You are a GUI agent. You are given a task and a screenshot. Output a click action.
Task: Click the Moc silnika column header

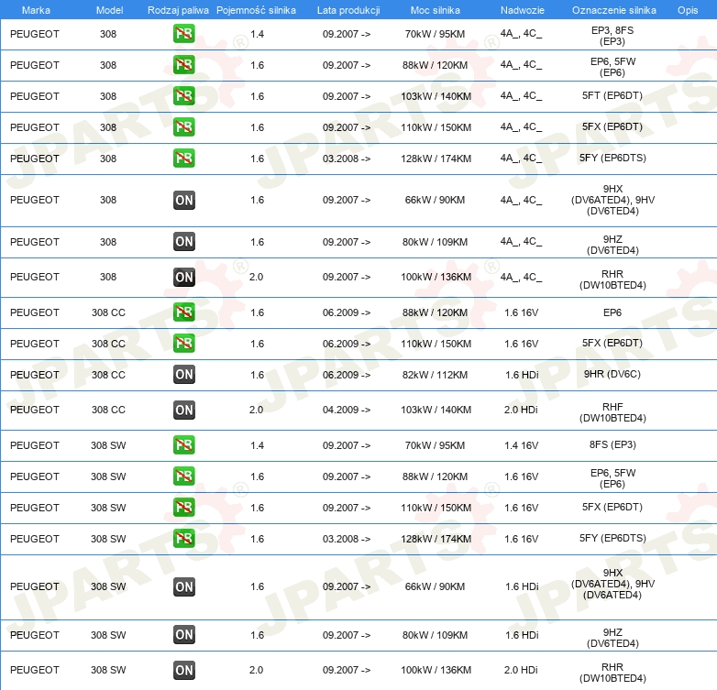[x=435, y=10]
